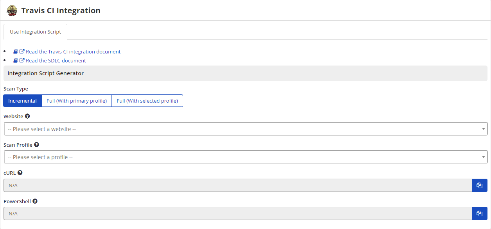
Task: Select Full (With selected profile) scan type
Action: click(x=147, y=100)
